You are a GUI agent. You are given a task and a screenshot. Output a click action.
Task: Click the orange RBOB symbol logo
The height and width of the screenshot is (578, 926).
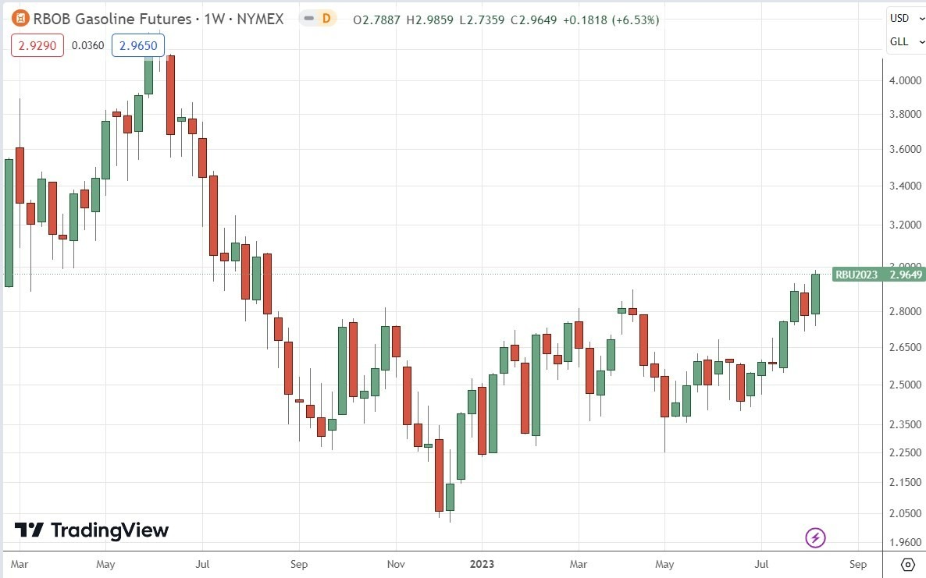(19, 19)
